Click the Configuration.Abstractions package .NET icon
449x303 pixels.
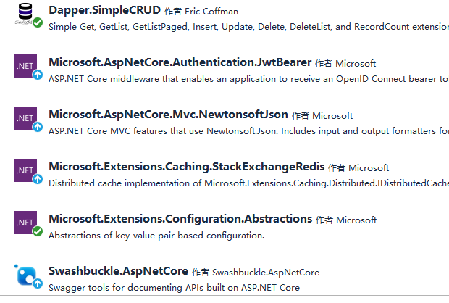[x=25, y=221]
